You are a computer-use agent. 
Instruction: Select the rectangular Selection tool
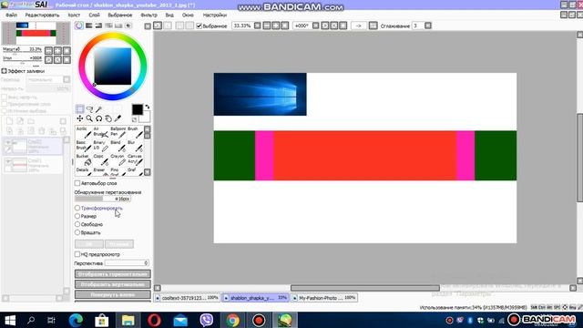pyautogui.click(x=79, y=109)
